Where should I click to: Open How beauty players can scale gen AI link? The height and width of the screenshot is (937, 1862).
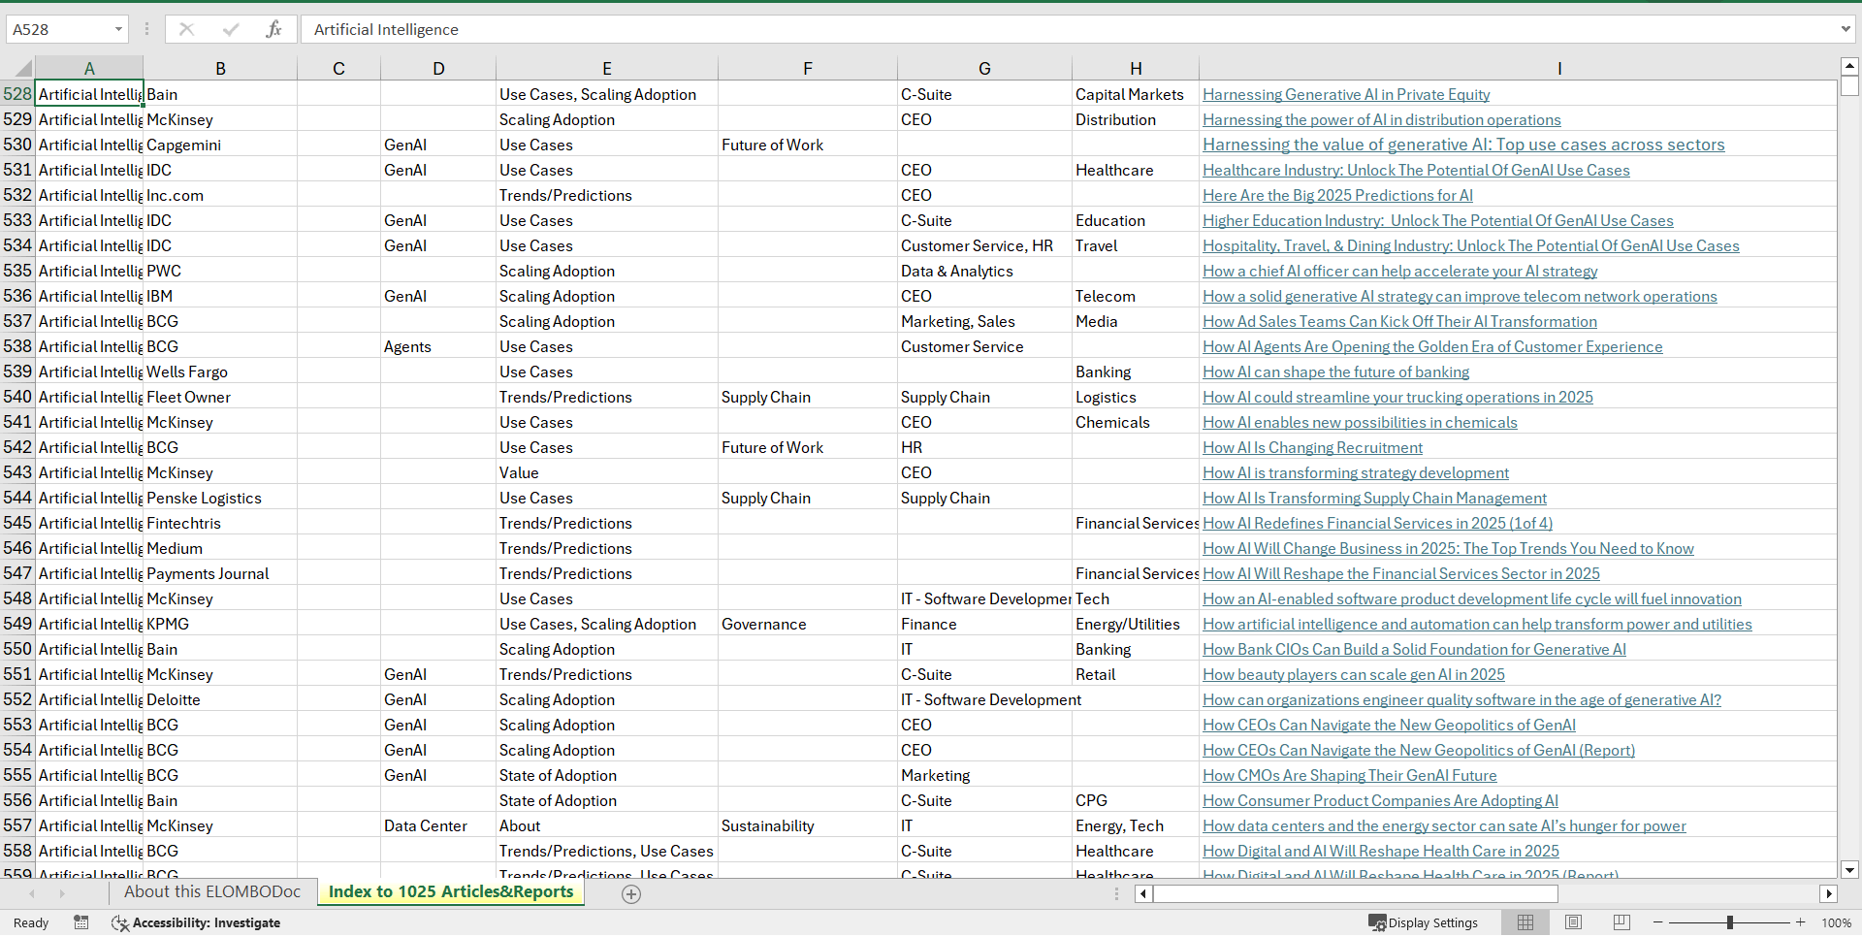(1353, 674)
